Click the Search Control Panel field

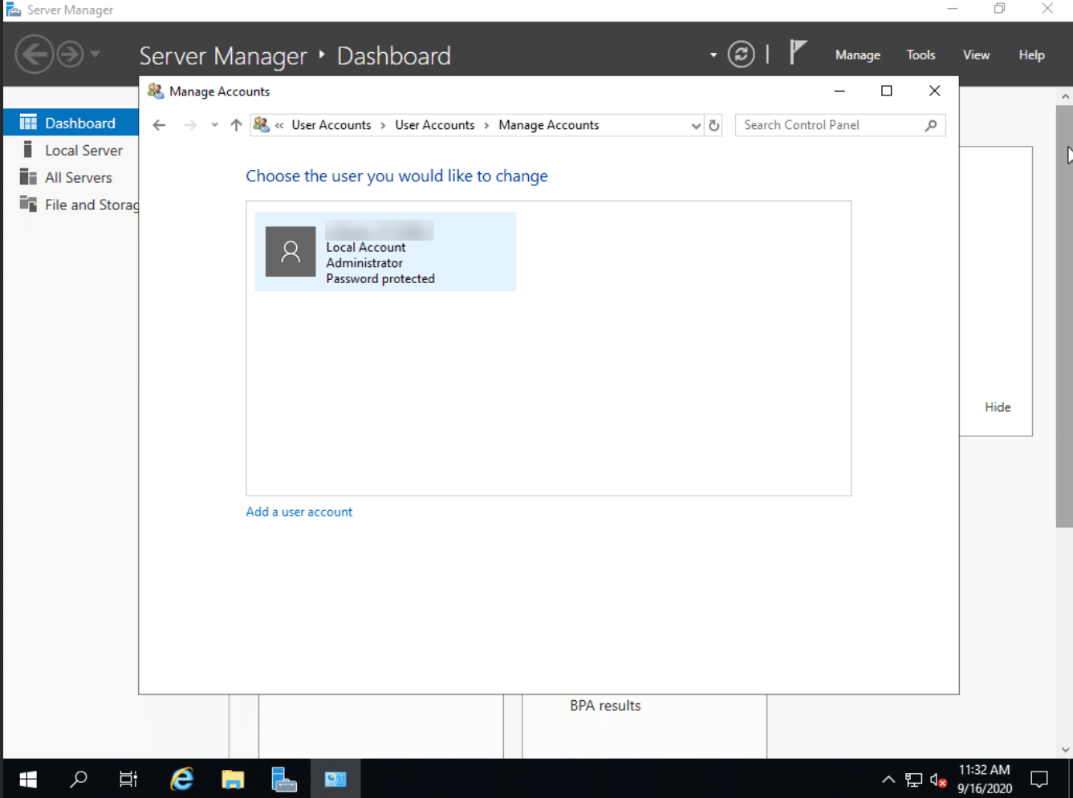(831, 125)
